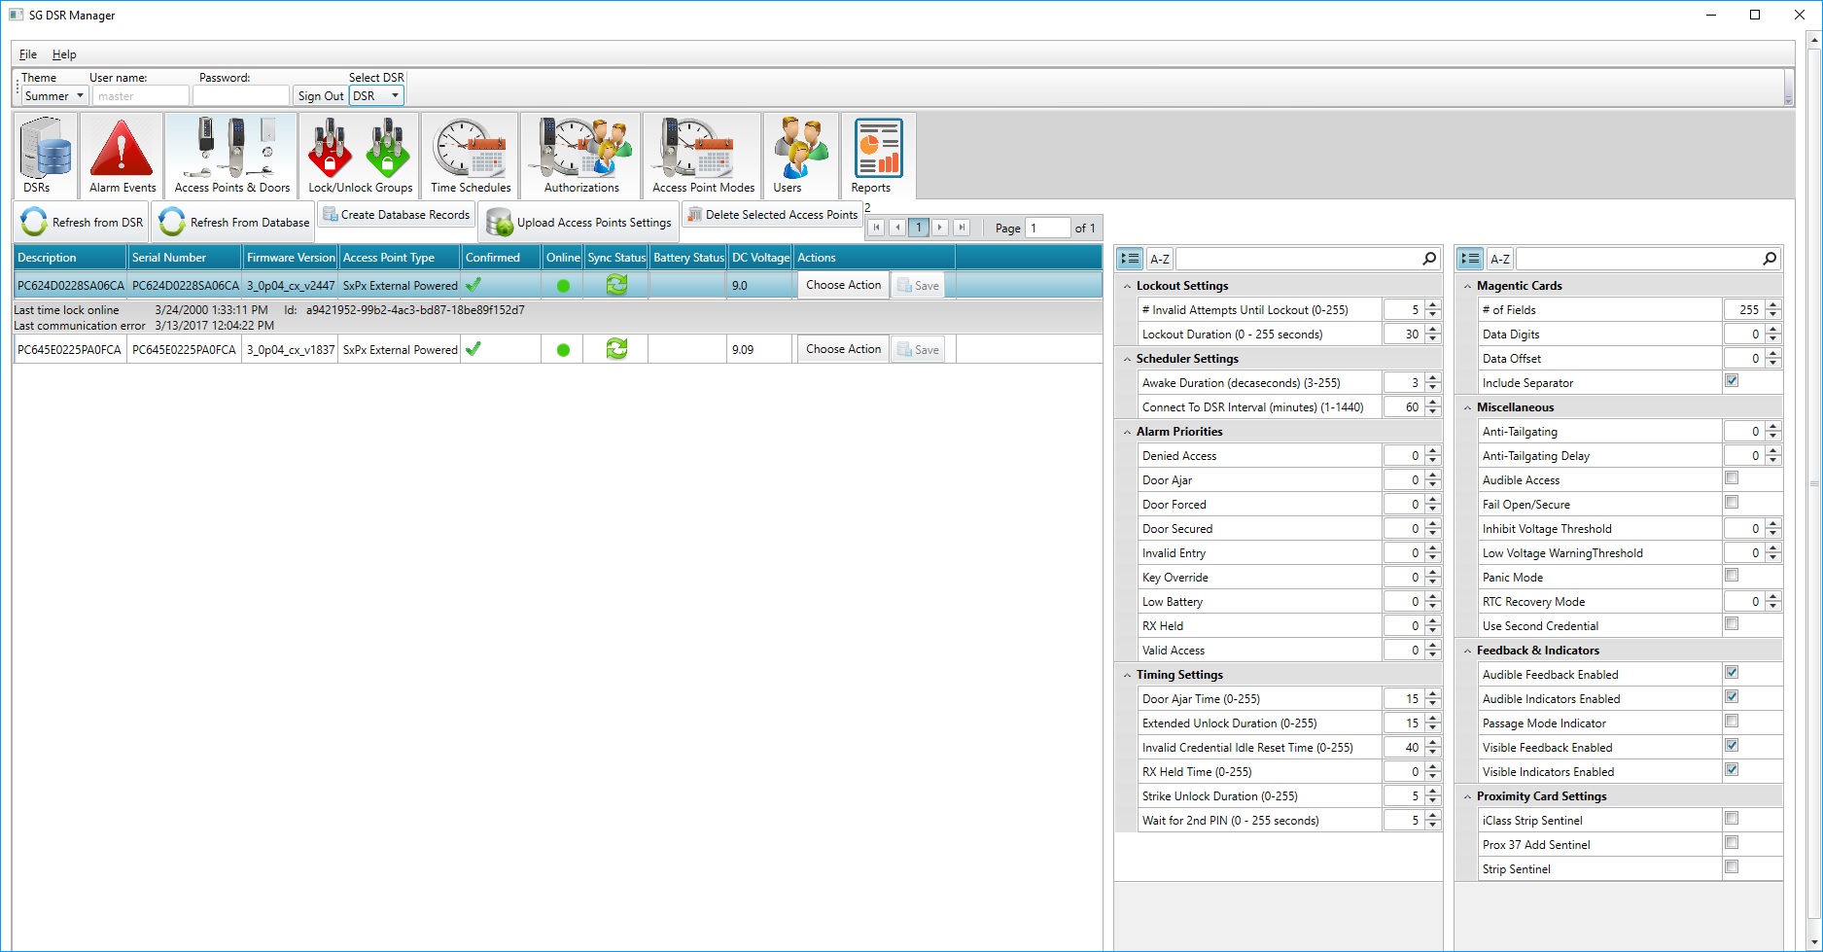Collapse Scheduler Settings group
The width and height of the screenshot is (1823, 952).
pos(1127,359)
